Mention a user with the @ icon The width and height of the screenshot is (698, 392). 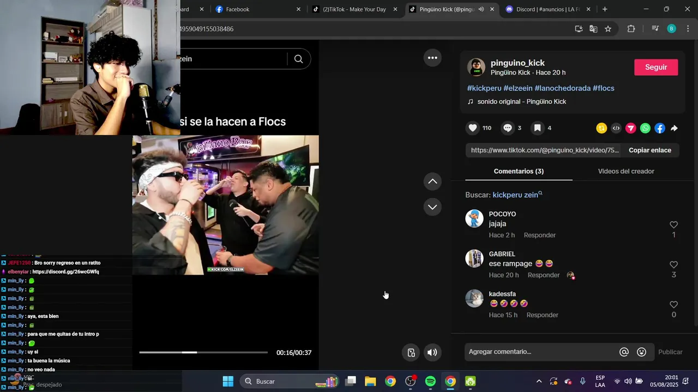tap(624, 352)
